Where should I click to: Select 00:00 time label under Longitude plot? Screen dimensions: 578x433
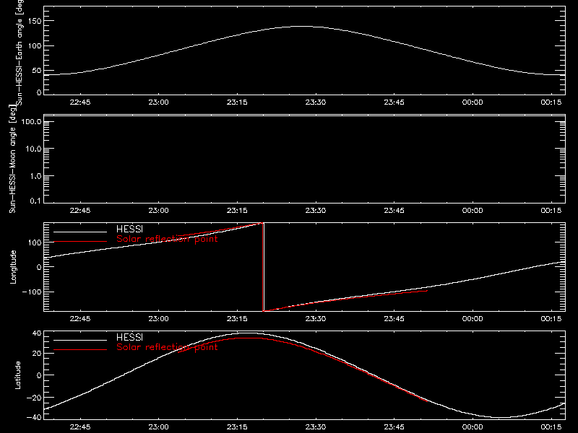tap(473, 319)
